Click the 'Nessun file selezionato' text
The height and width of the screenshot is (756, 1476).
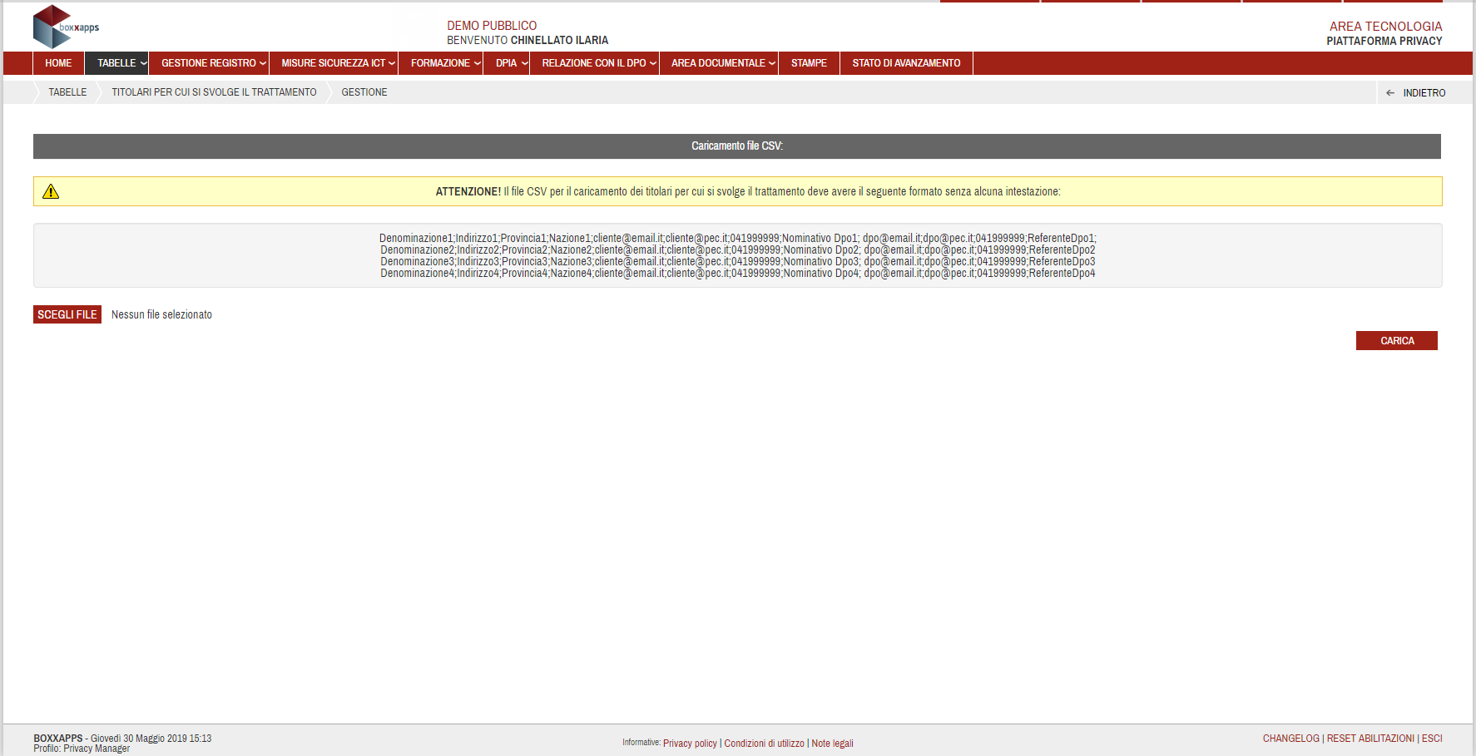click(x=161, y=314)
